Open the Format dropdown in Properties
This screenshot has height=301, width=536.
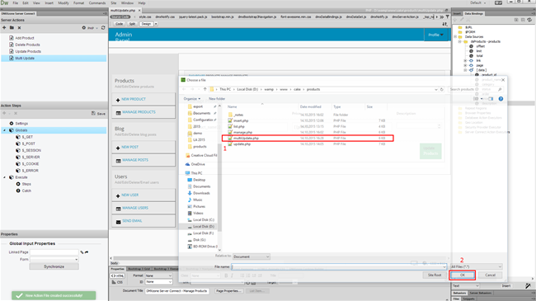click(158, 275)
